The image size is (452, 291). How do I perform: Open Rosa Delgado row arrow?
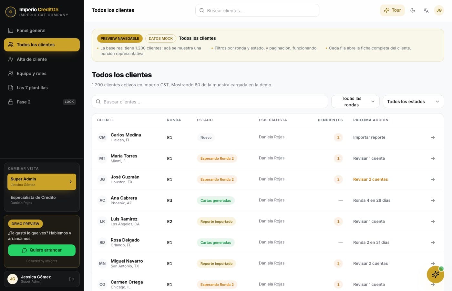click(433, 242)
